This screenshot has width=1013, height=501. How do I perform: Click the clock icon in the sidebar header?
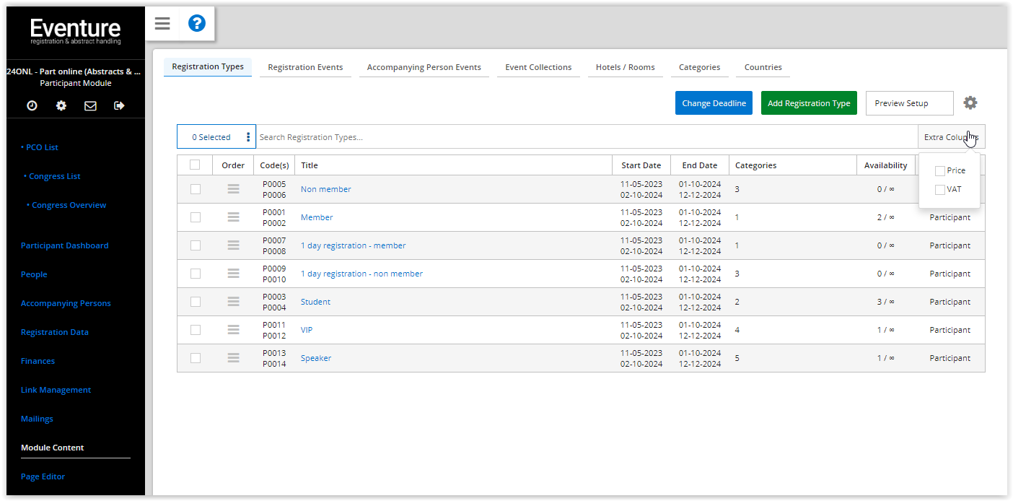(x=31, y=105)
